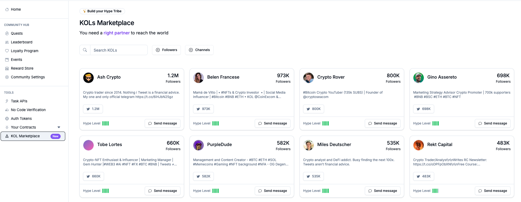521x202 pixels.
Task: Open No Code Verification tool
Action: (28, 110)
